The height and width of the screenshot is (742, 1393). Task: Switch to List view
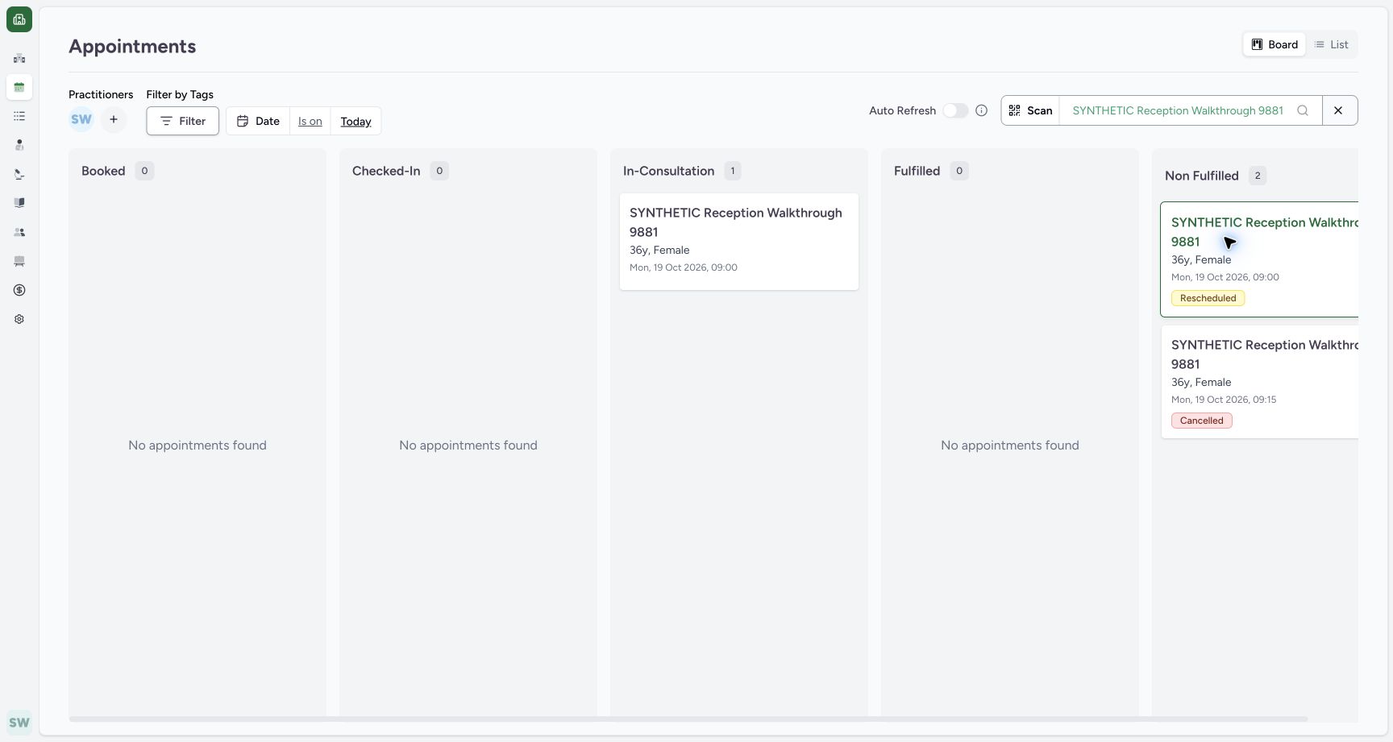point(1331,44)
